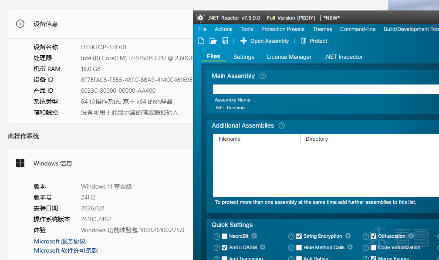Click the Open Assembly button label
439x260 pixels.
coord(270,41)
